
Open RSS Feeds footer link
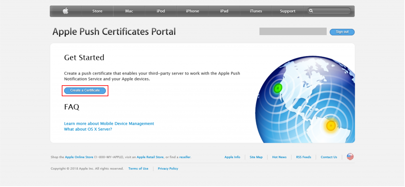click(x=303, y=157)
